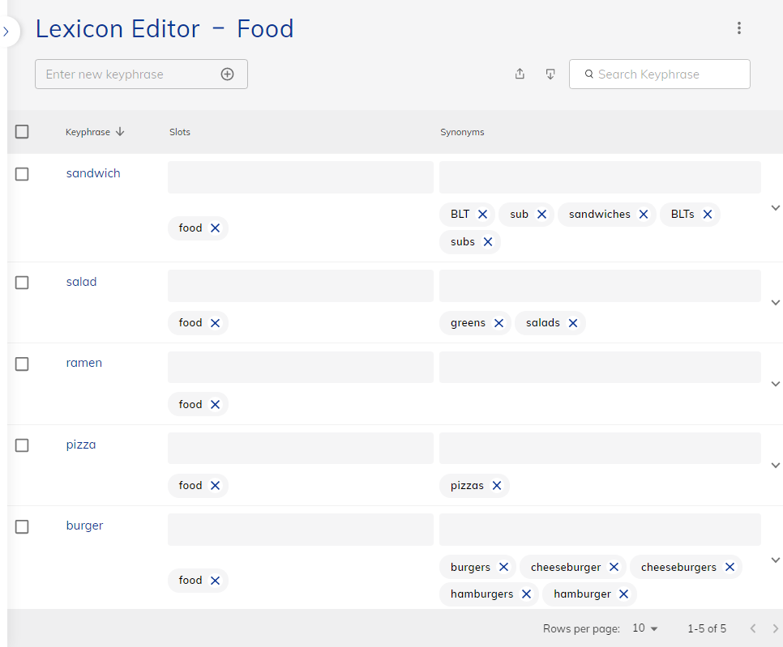
Task: Remove food slot from pizza row
Action: (x=216, y=485)
